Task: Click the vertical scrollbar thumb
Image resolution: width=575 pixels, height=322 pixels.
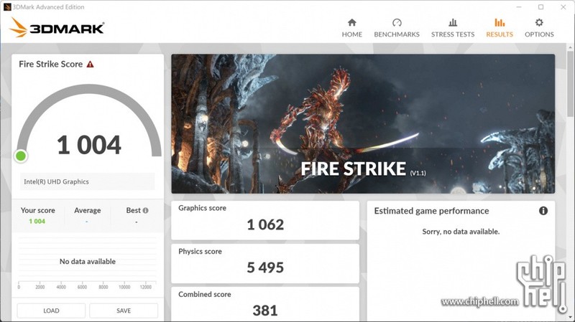Action: point(570,84)
